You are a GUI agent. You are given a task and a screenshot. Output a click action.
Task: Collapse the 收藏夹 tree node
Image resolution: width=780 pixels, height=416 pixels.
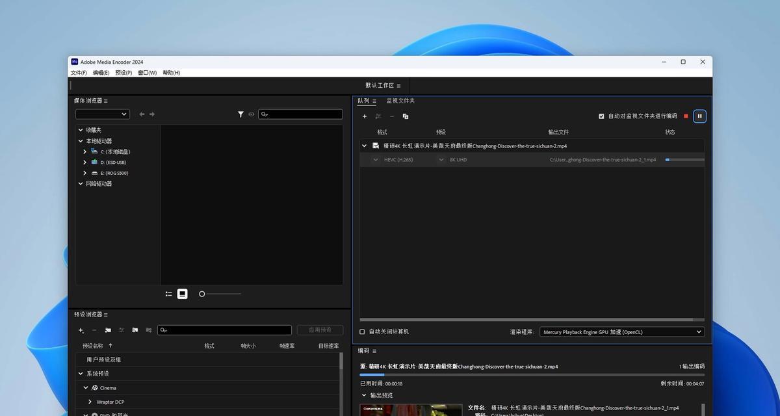point(81,130)
